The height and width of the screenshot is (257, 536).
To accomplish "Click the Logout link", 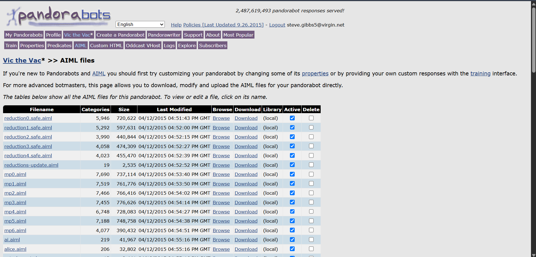I will [x=277, y=25].
